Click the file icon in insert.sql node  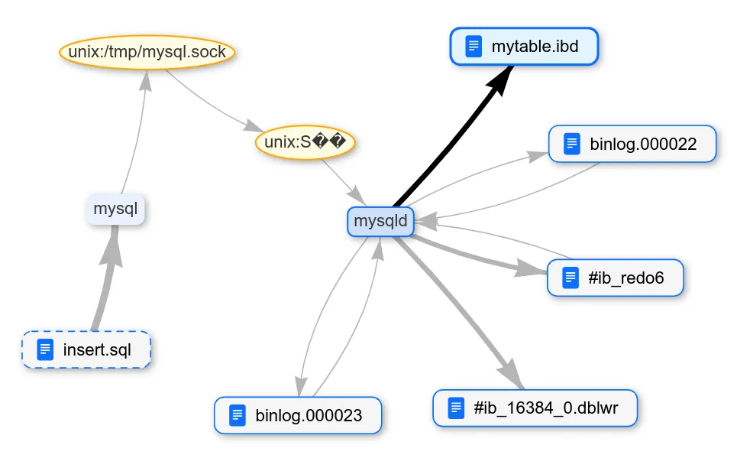pos(46,350)
